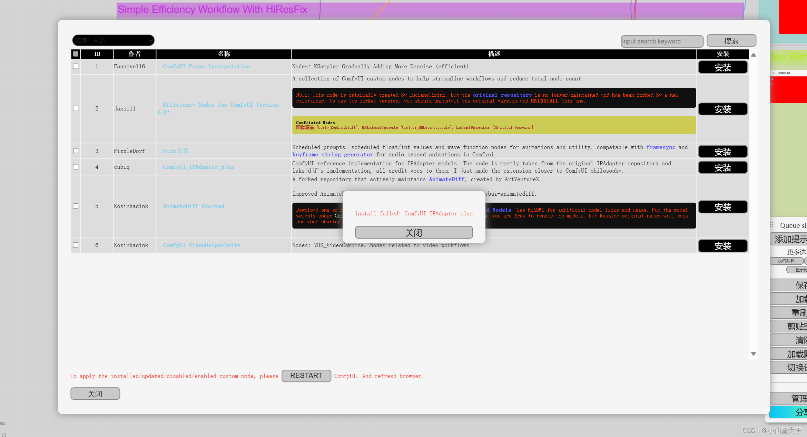807x437 pixels.
Task: Check the Efficiency Nodes row checkbox
Action: [76, 108]
